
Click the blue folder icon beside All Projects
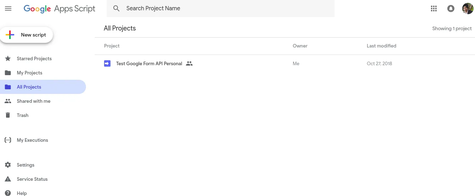coord(8,87)
